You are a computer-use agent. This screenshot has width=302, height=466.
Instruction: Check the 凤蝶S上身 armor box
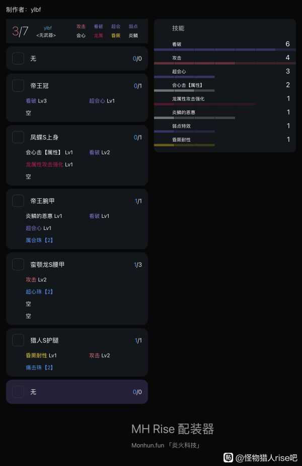tap(18, 137)
